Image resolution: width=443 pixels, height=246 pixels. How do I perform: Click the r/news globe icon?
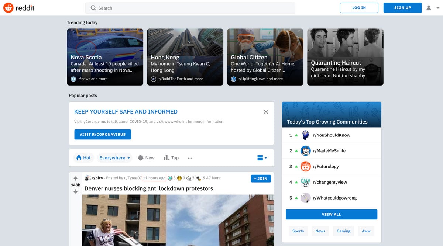point(73,79)
